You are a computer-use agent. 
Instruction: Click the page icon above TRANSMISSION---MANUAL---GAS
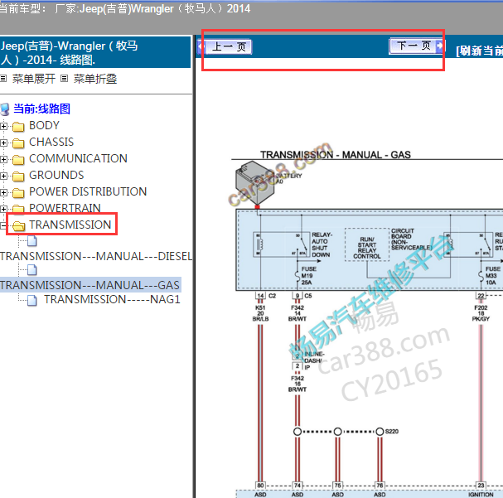coord(32,270)
